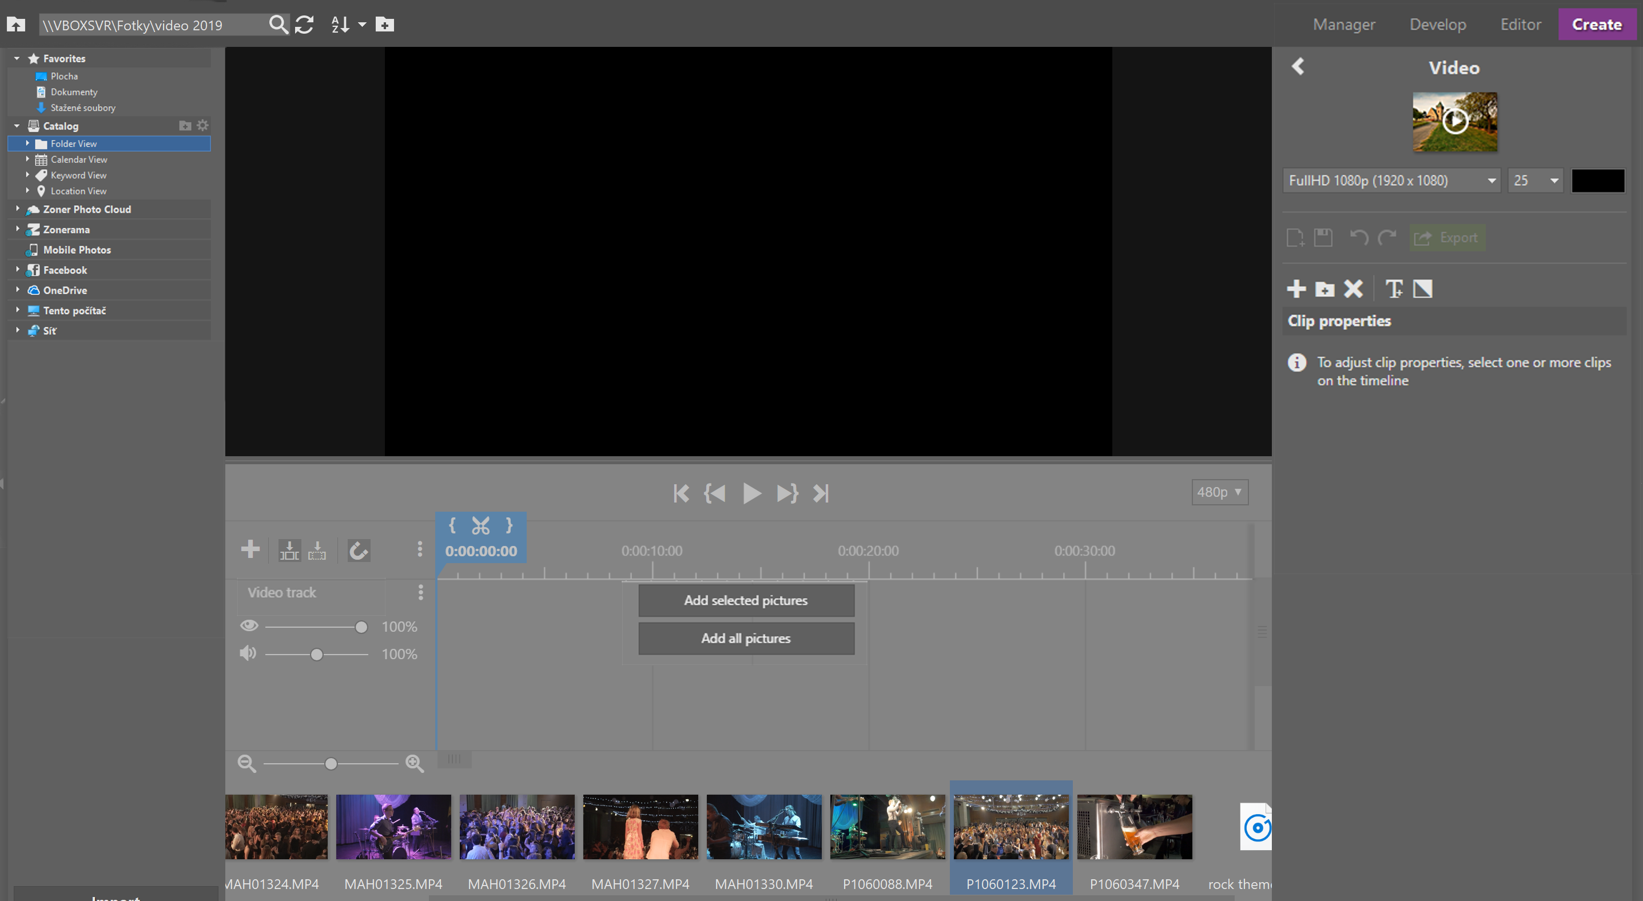
Task: Switch to the Develop tab
Action: tap(1438, 24)
